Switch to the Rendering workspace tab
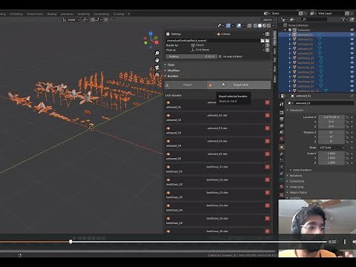The height and width of the screenshot is (267, 356). 84,14
